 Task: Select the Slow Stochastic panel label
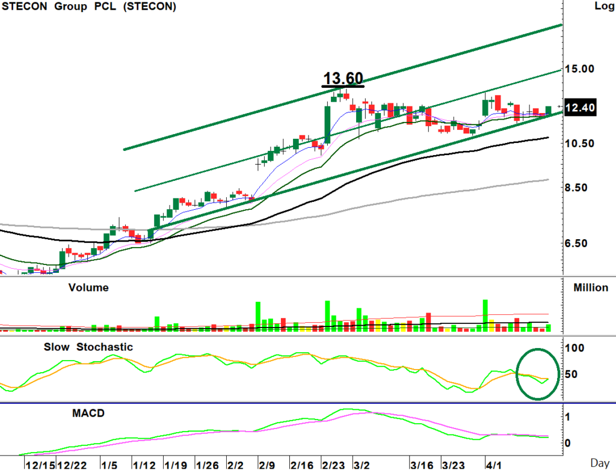point(88,347)
